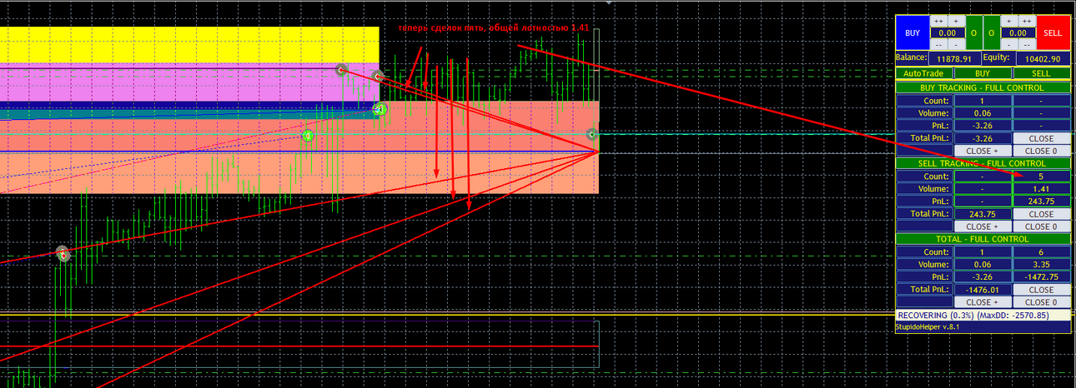Click CLOSE 0 in the Total section
The width and height of the screenshot is (1076, 388).
(1042, 302)
